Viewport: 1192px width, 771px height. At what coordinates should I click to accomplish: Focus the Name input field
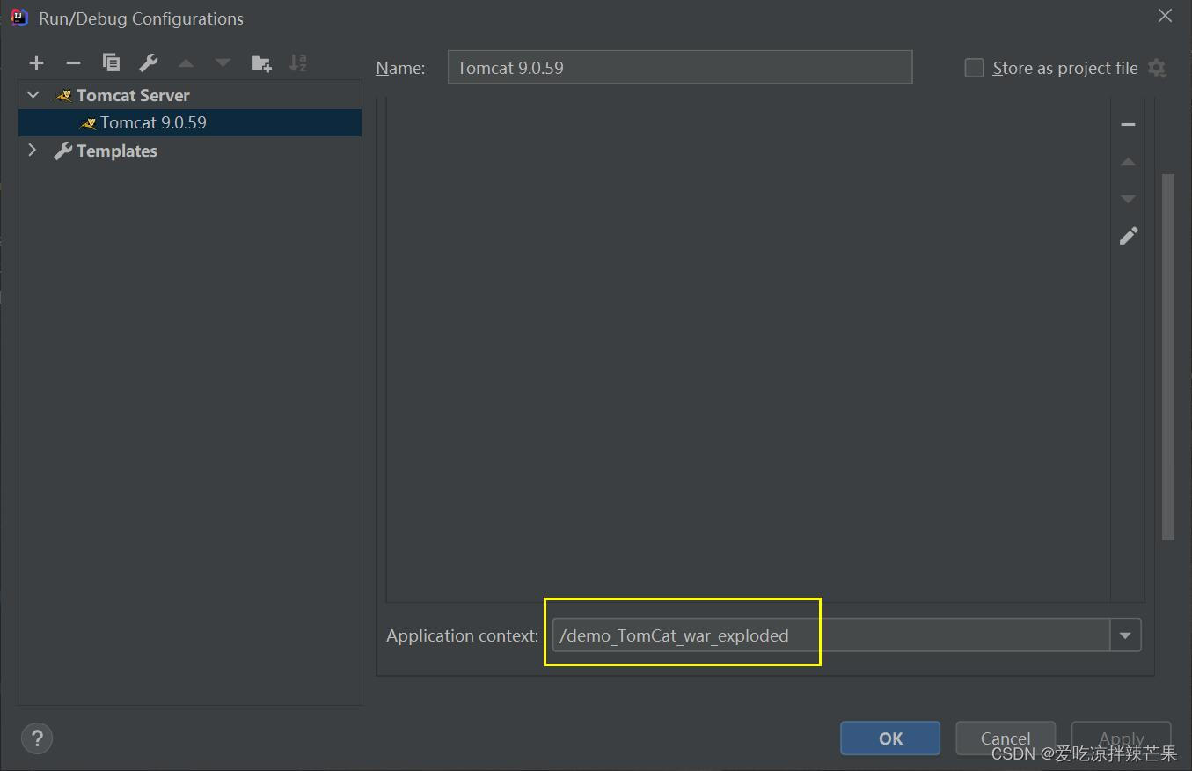coord(680,68)
